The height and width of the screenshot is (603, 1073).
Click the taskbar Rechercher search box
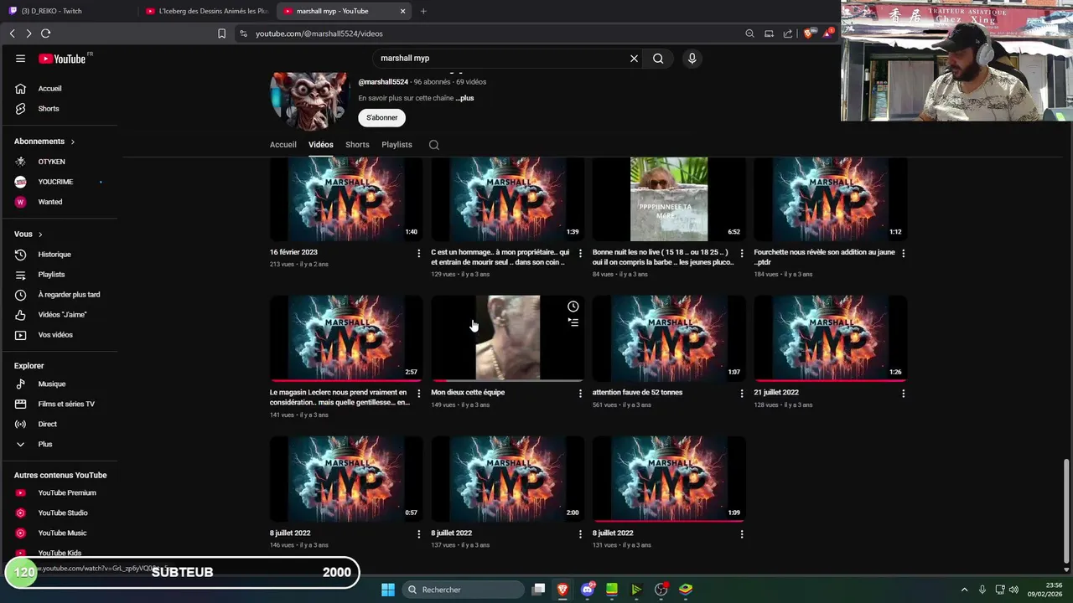(x=464, y=590)
